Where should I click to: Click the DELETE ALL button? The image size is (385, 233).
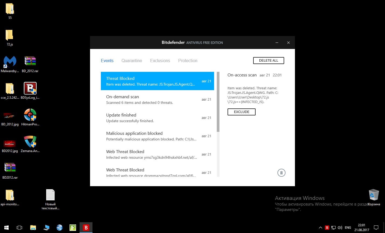pos(269,61)
